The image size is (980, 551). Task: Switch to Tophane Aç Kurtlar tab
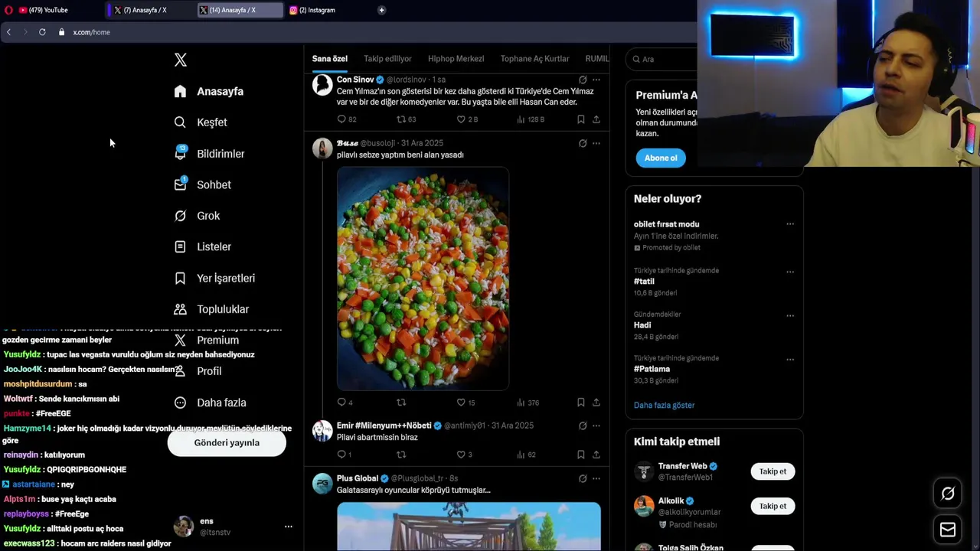(x=534, y=59)
